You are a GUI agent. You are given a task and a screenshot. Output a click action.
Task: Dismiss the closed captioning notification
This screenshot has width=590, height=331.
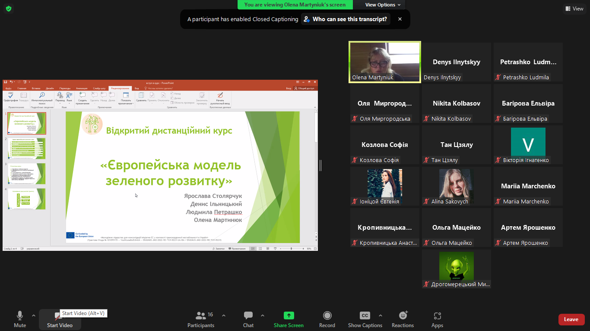tap(400, 19)
